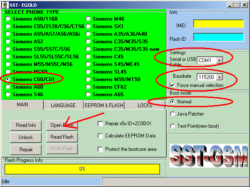250x187 pixels.
Task: Switch to EEPROM & FLASH tab
Action: pos(104,105)
